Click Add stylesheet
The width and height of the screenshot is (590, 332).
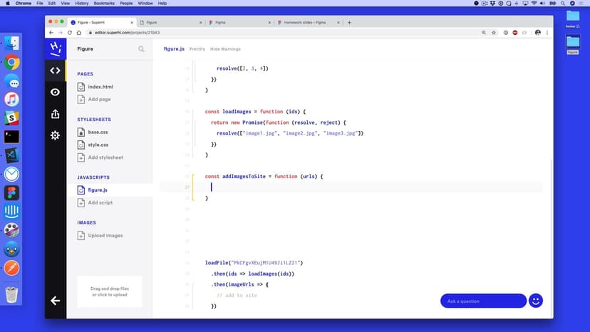click(105, 157)
